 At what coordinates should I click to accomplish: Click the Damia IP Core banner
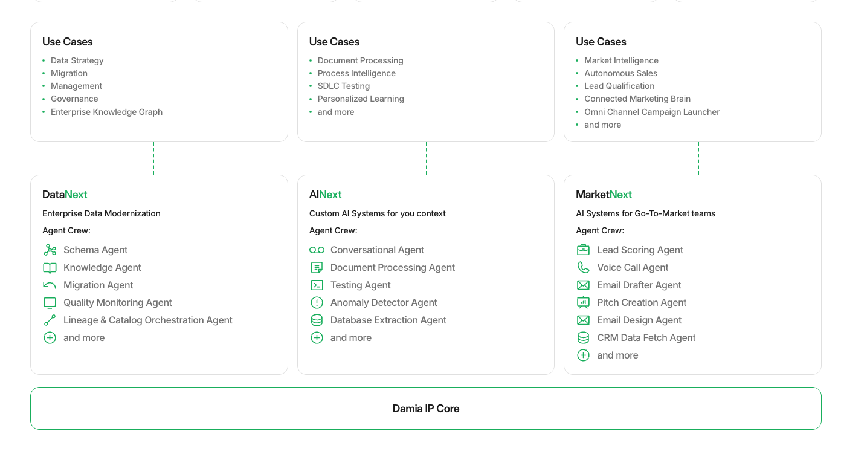click(426, 408)
